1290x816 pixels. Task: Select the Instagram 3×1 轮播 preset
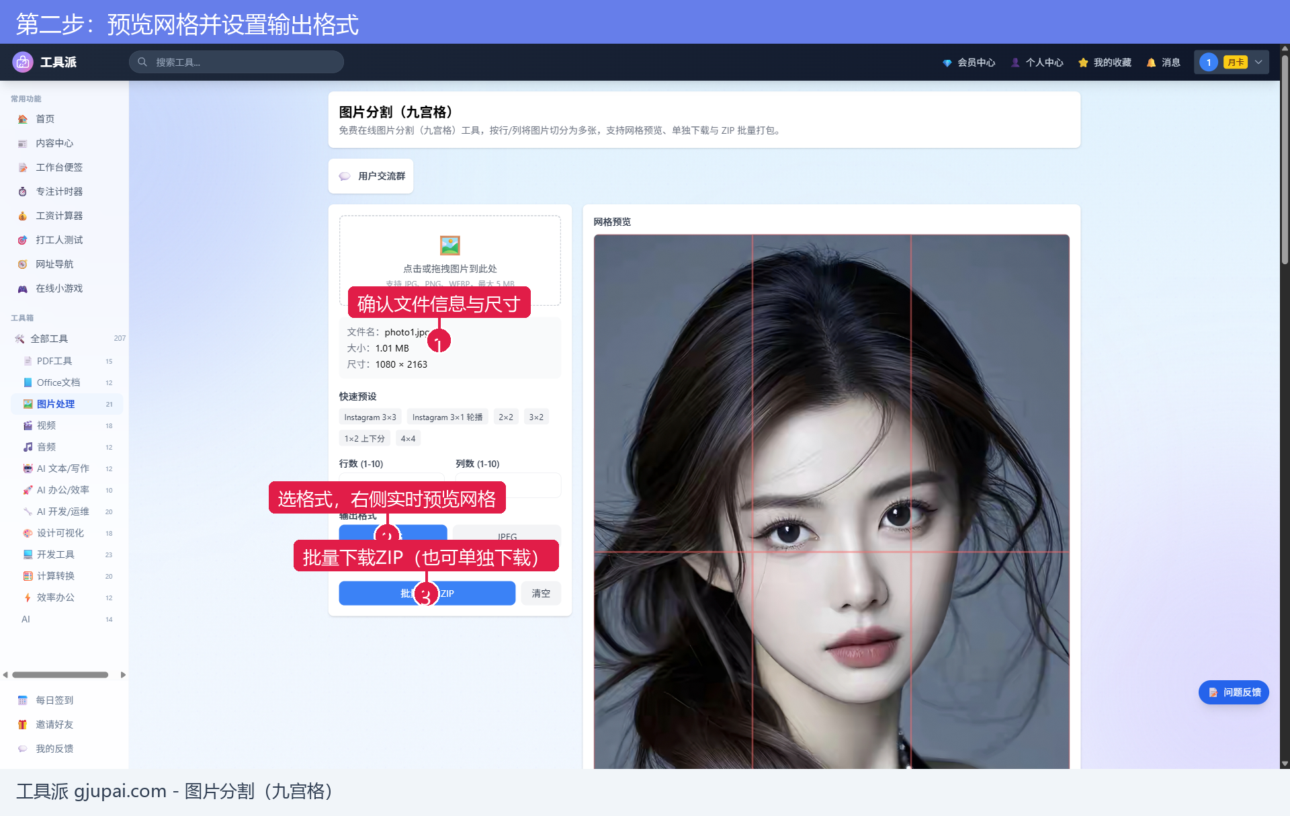coord(447,417)
